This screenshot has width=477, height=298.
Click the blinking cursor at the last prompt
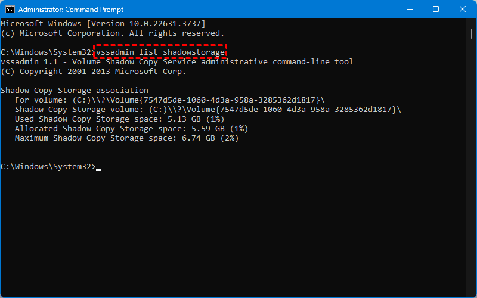tap(98, 170)
